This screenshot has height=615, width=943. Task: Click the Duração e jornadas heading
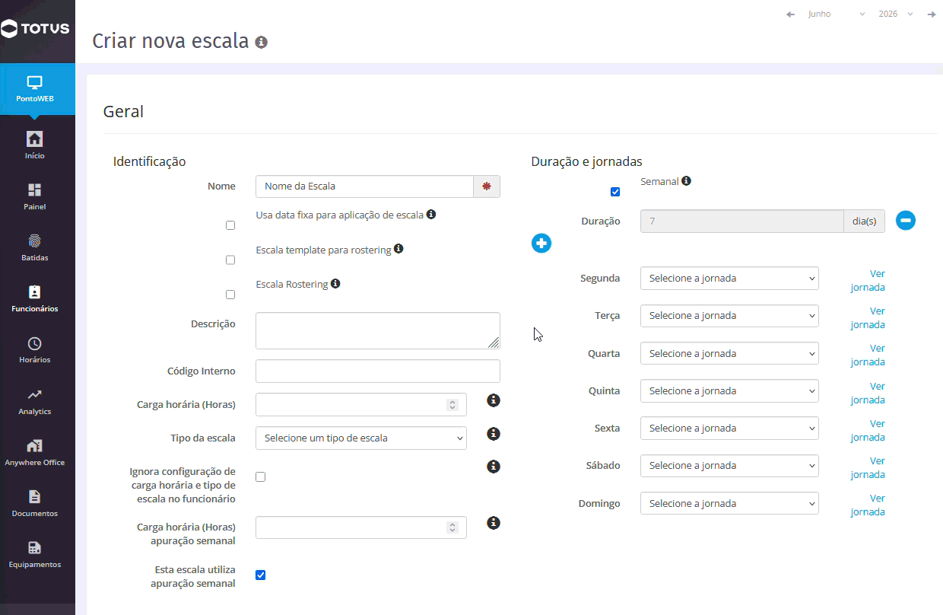click(x=587, y=161)
